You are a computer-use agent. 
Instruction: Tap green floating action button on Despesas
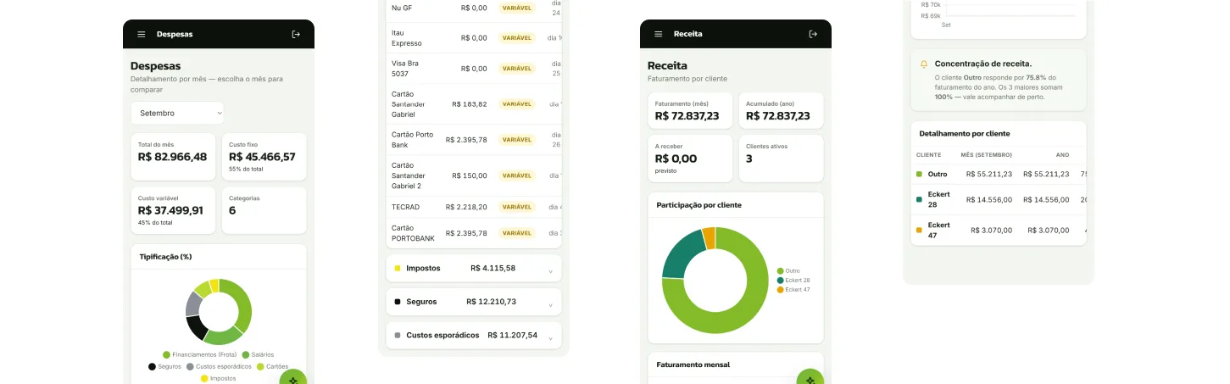(x=293, y=376)
